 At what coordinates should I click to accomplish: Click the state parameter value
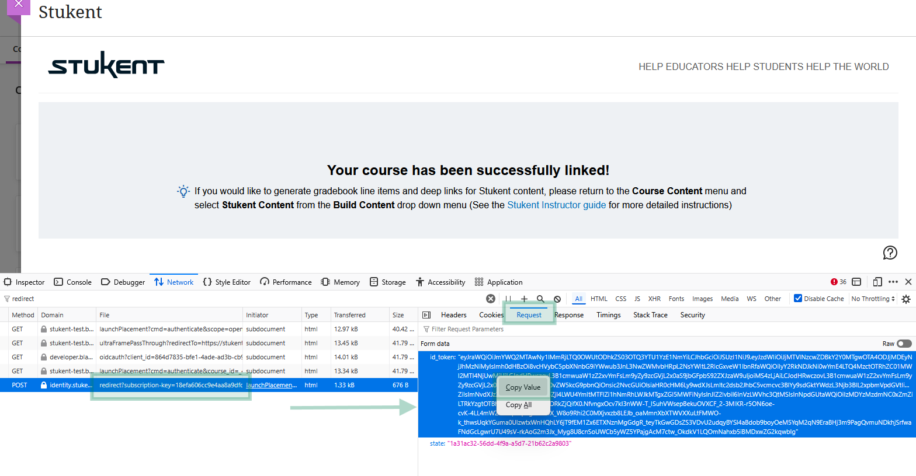pyautogui.click(x=509, y=444)
